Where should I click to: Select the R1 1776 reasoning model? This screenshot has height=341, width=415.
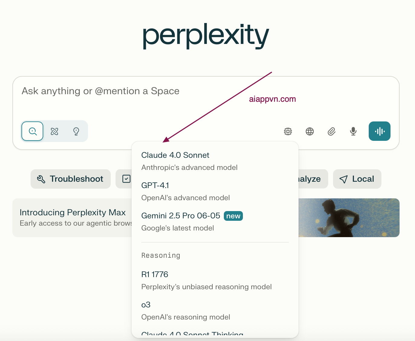point(215,280)
